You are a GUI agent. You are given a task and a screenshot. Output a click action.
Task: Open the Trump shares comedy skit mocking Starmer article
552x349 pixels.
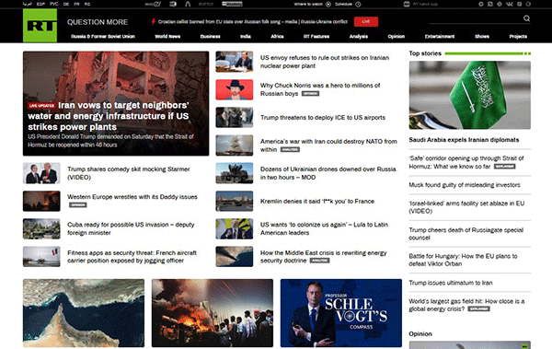tap(129, 173)
